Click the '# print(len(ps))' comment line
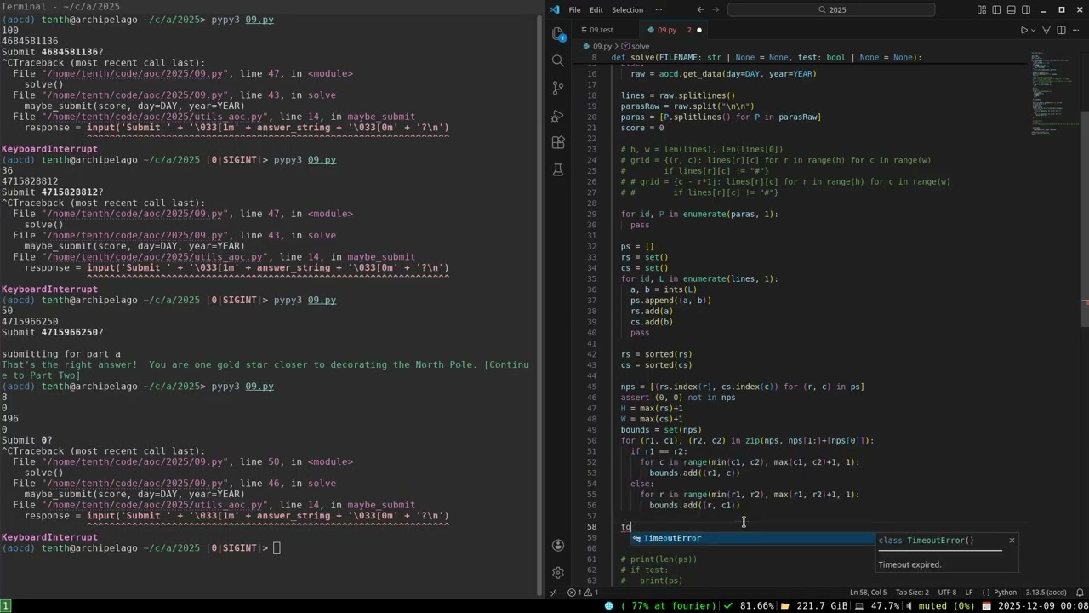1089x613 pixels. pyautogui.click(x=659, y=559)
